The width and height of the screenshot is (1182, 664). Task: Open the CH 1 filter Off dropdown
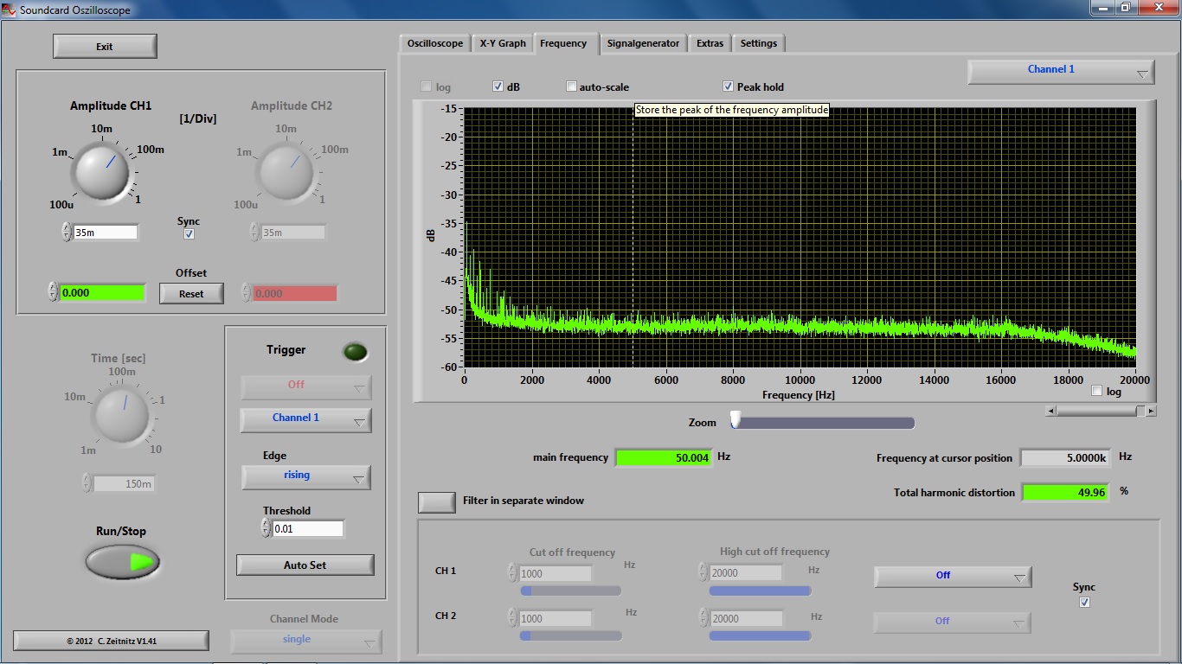click(952, 576)
